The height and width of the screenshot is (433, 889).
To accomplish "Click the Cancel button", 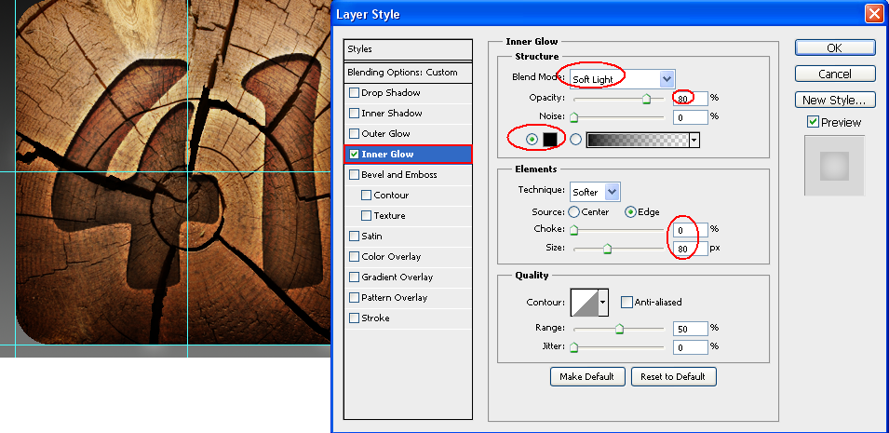I will [835, 74].
